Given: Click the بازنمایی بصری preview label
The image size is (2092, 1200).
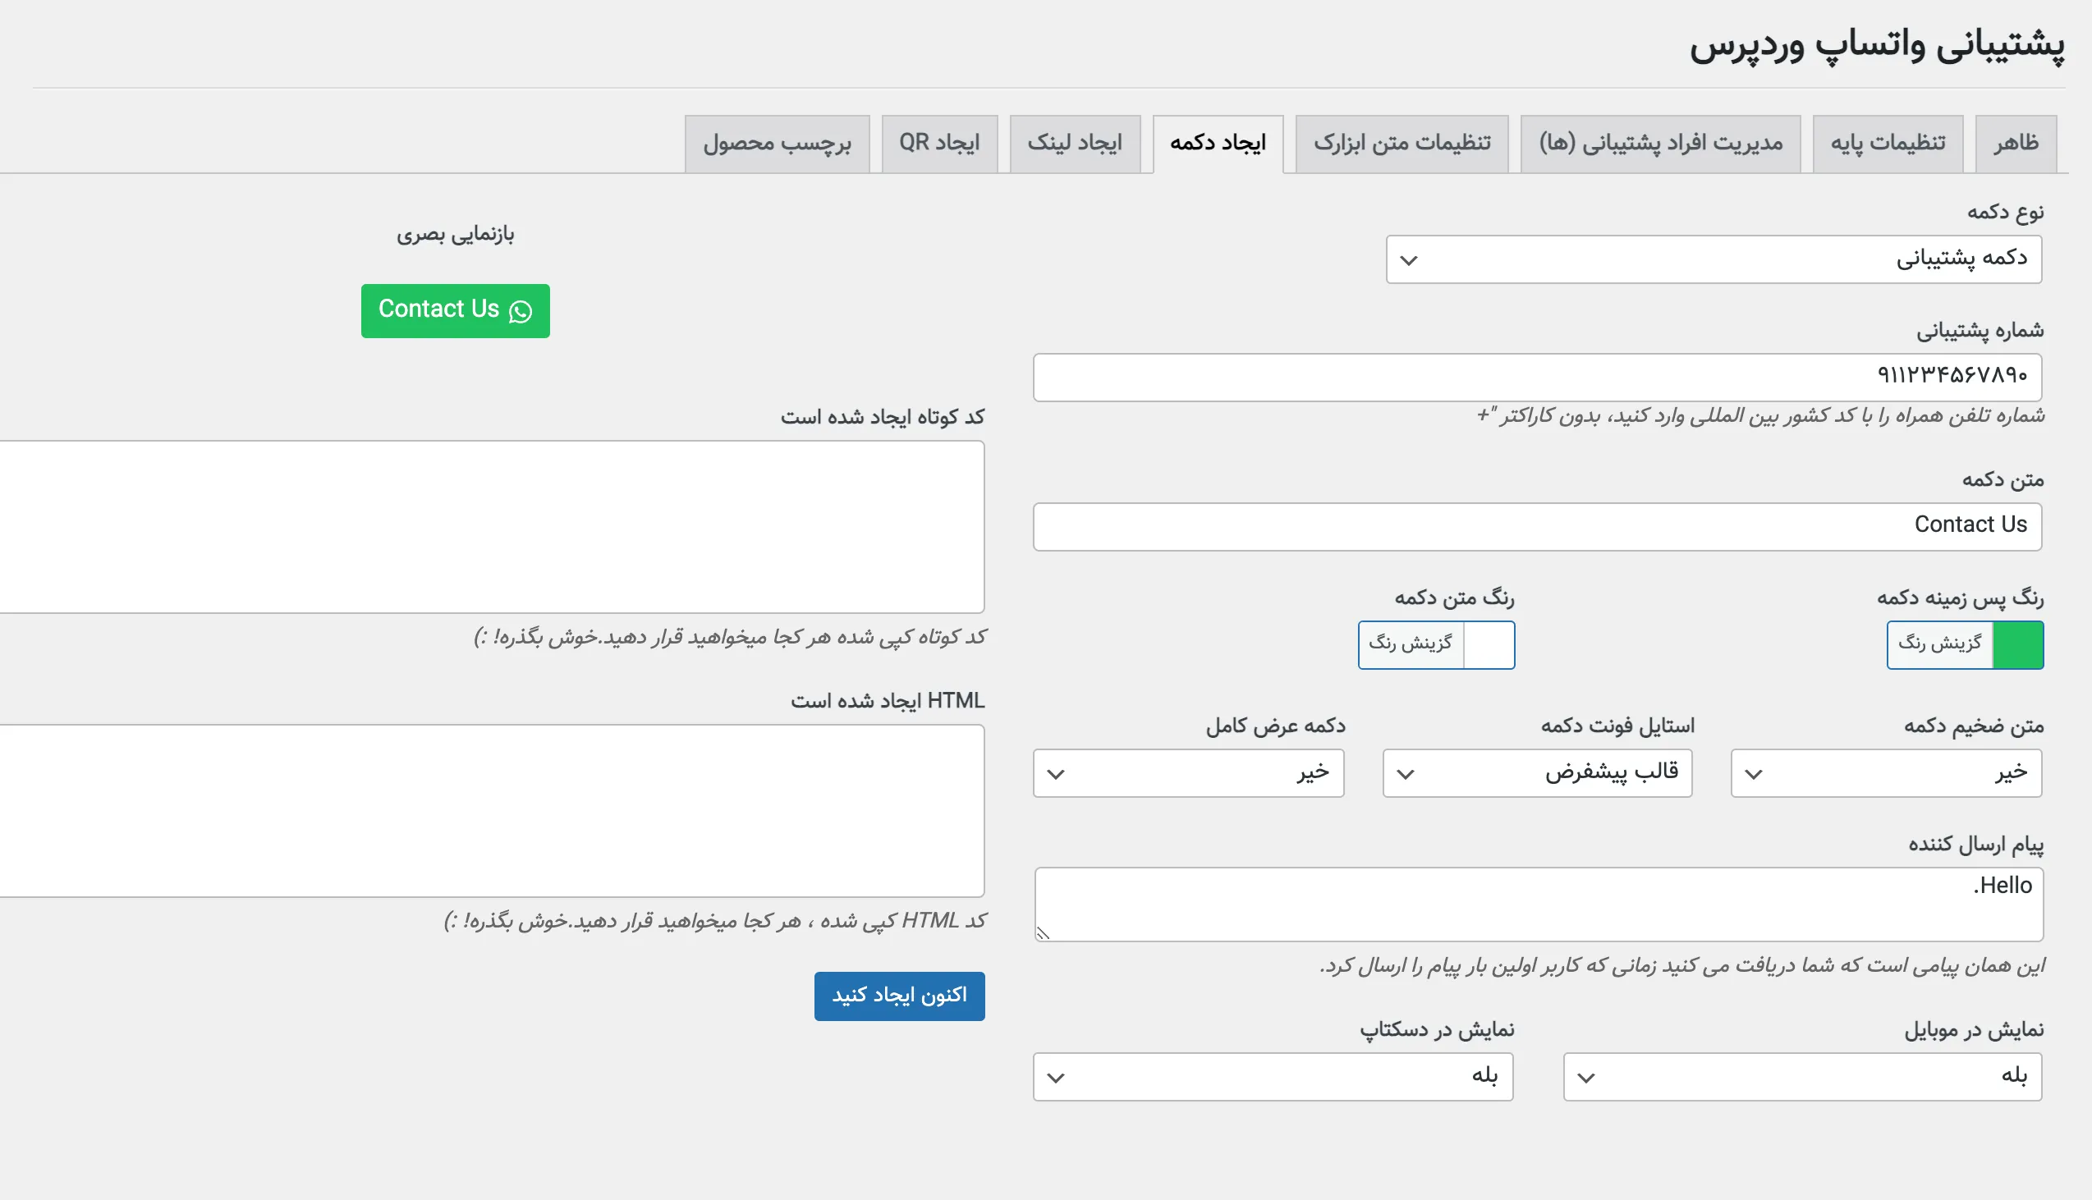Looking at the screenshot, I should [455, 235].
